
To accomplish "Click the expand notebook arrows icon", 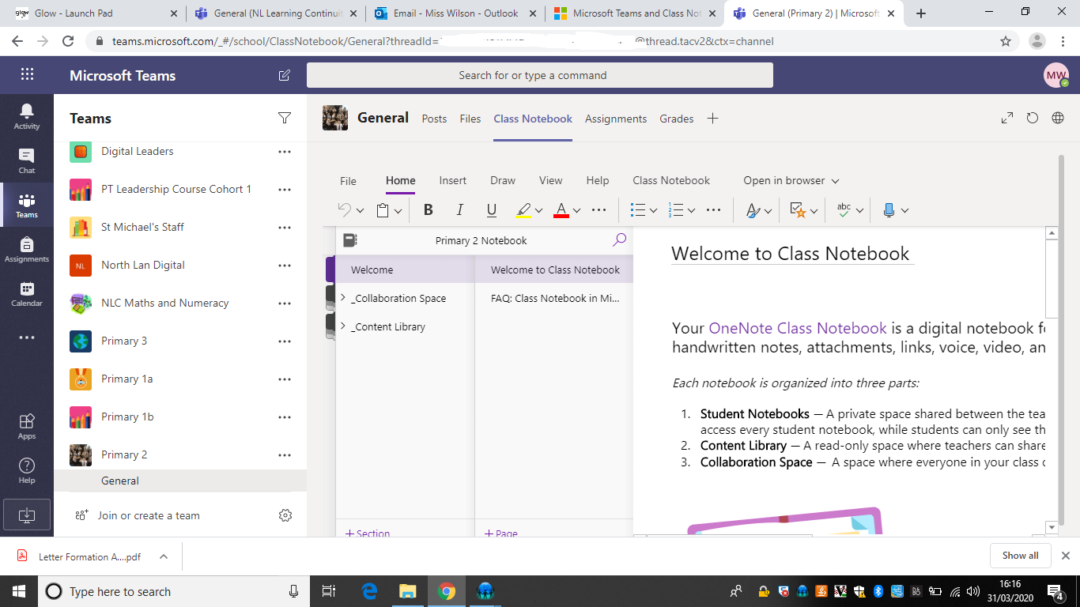I will (x=1006, y=117).
